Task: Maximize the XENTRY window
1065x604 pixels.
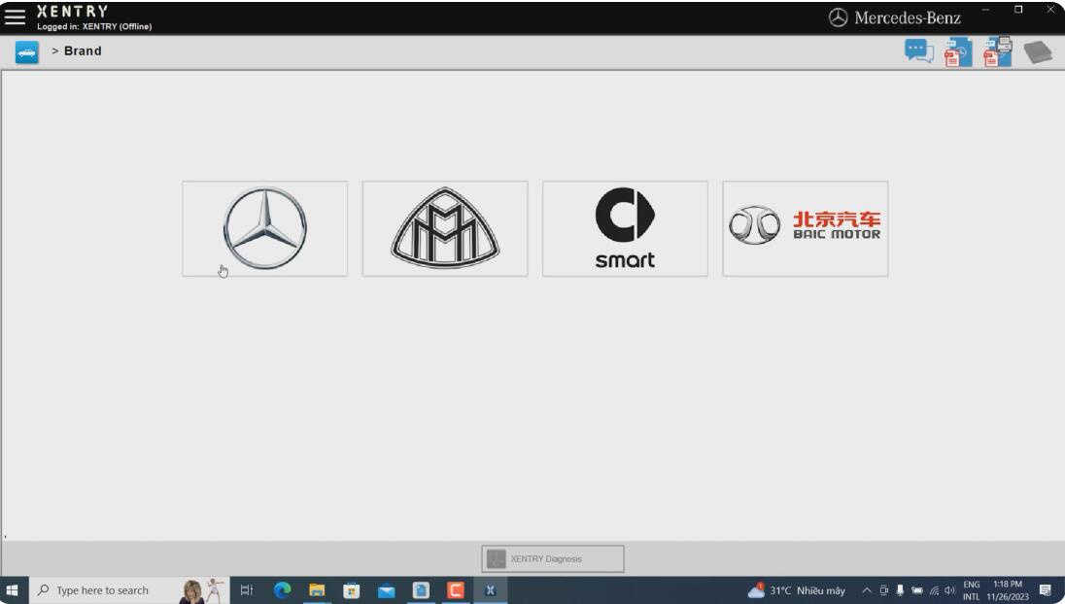Action: pyautogui.click(x=1018, y=10)
